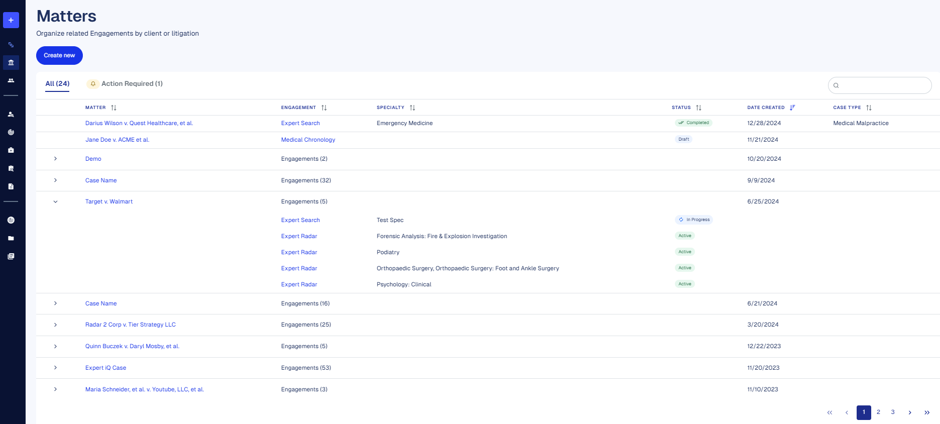This screenshot has height=424, width=940.
Task: Toggle the Date Created sort order
Action: [x=792, y=108]
